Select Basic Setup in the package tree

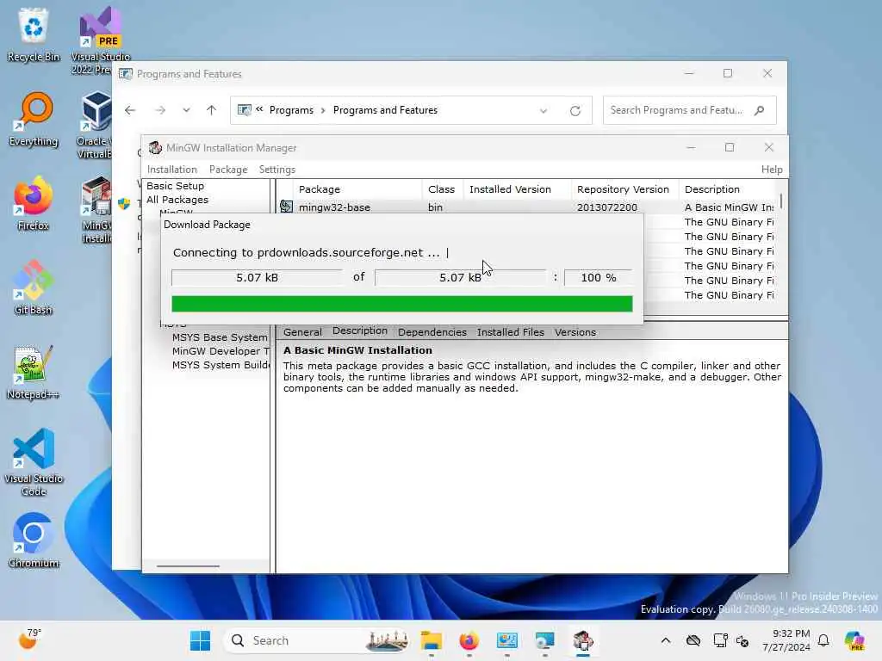176,186
